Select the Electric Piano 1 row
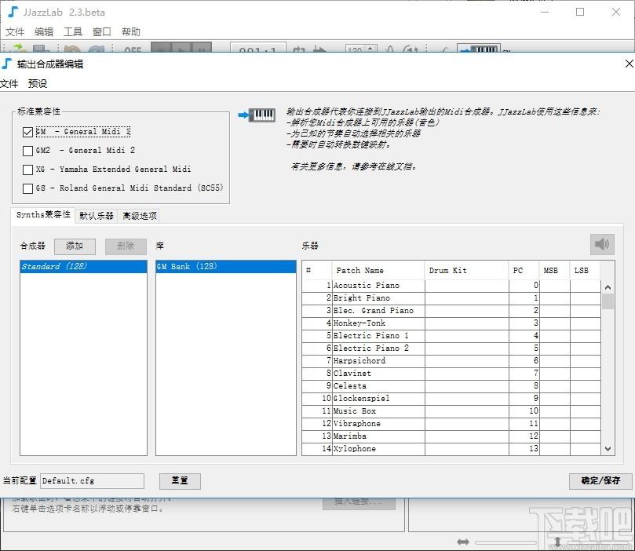 (x=451, y=336)
